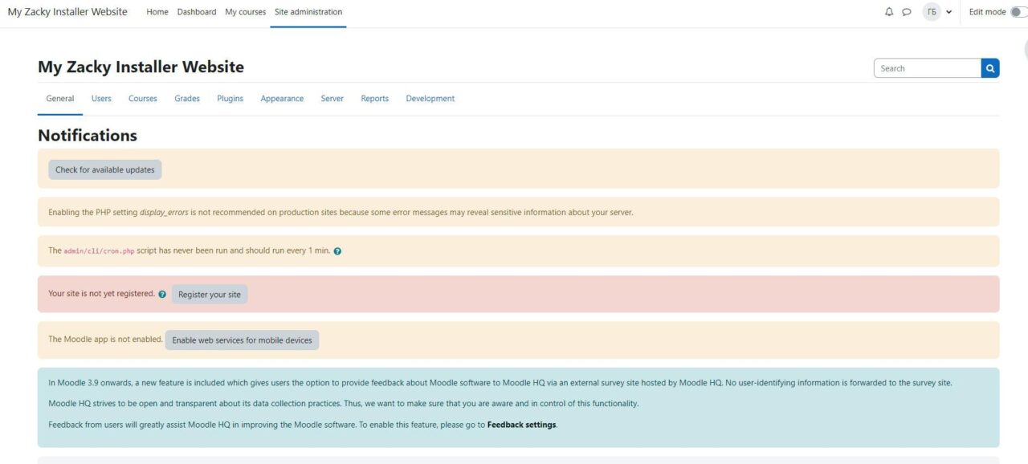Click the blue search magnifier button

tap(989, 67)
